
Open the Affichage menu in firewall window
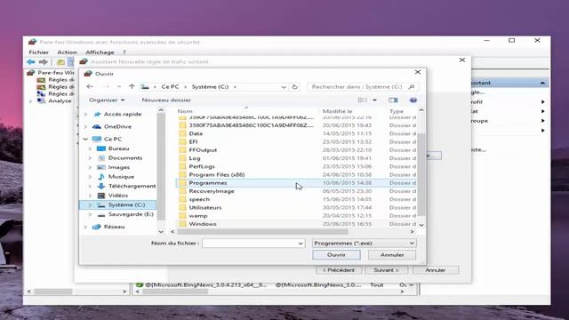pyautogui.click(x=100, y=52)
